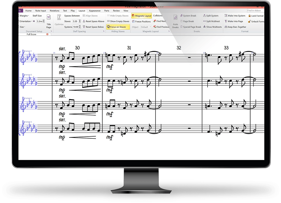Screen dimensions: 281x203
Task: Open the page Size dropdown
Action: 22,27
